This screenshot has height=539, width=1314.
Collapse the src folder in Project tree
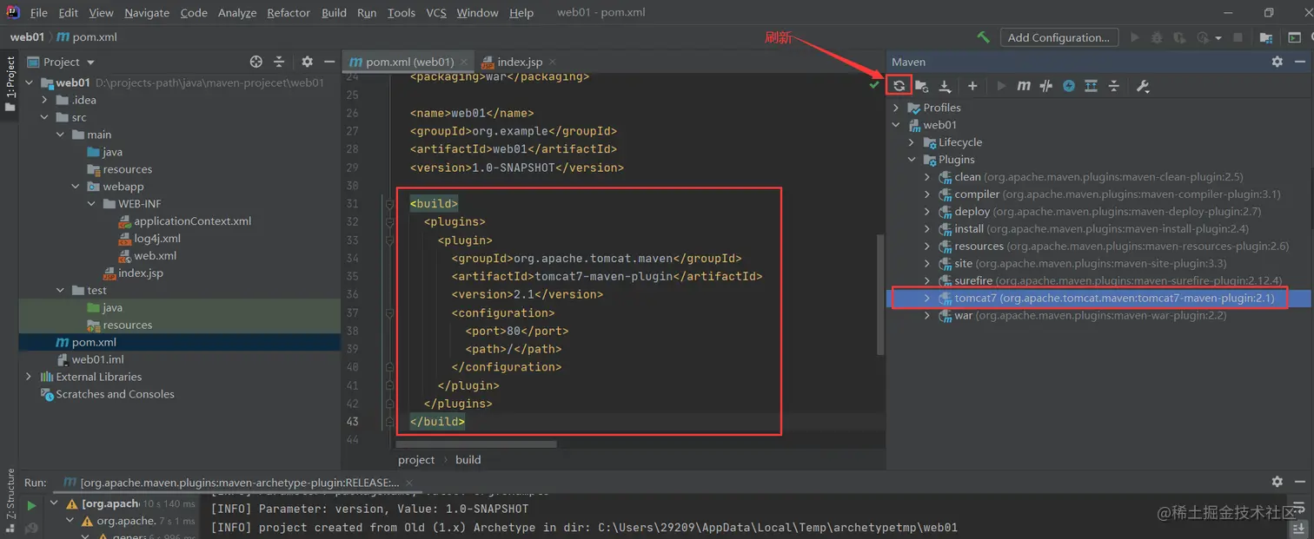point(44,117)
